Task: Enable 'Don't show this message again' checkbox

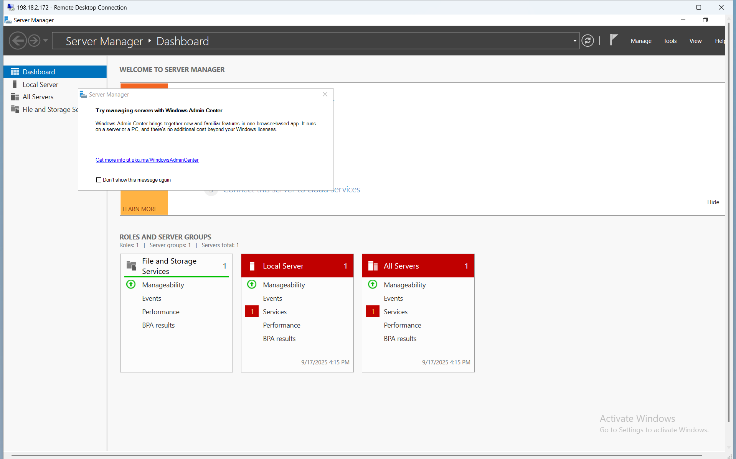Action: tap(99, 180)
